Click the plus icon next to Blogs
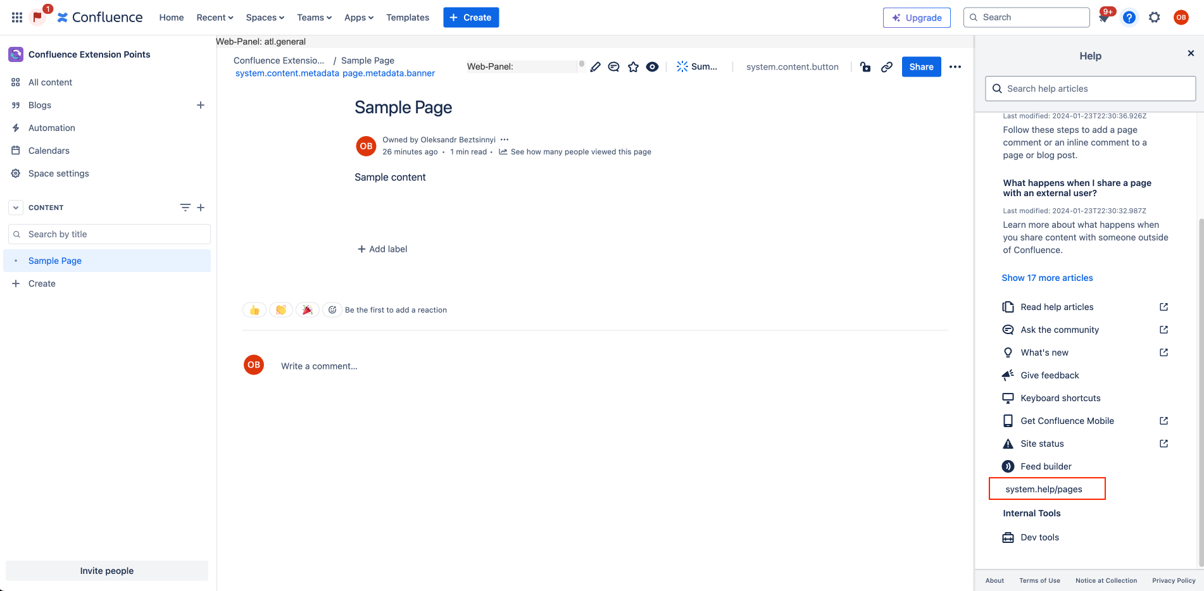The image size is (1204, 591). (x=201, y=105)
